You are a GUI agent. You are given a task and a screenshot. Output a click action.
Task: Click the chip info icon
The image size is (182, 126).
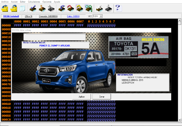[x=108, y=8]
